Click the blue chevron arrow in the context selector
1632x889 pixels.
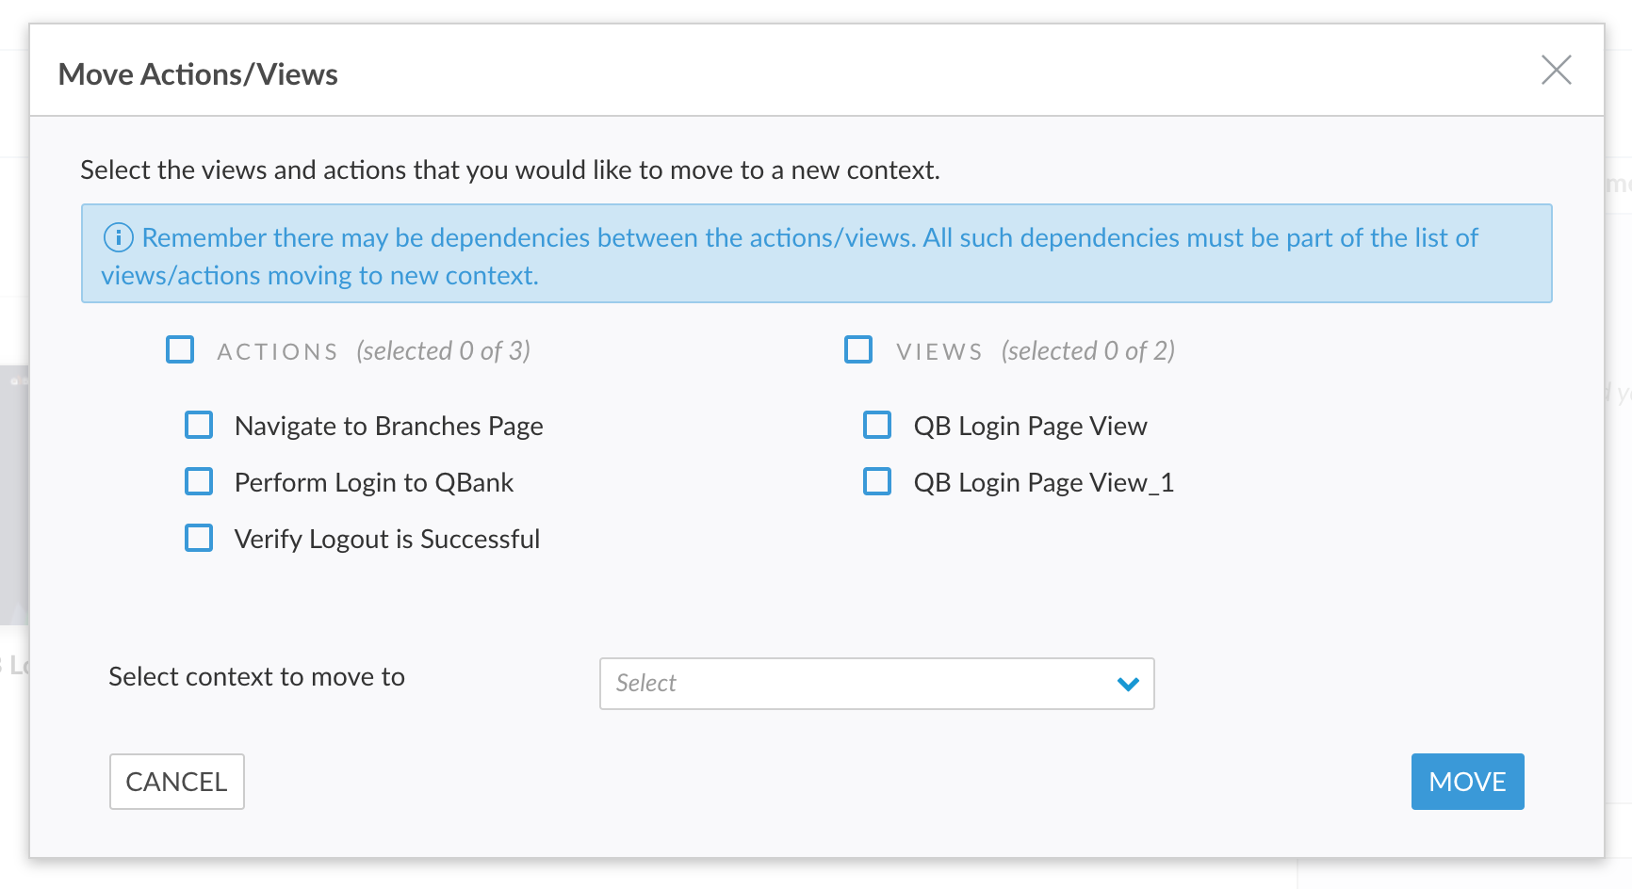(x=1127, y=684)
